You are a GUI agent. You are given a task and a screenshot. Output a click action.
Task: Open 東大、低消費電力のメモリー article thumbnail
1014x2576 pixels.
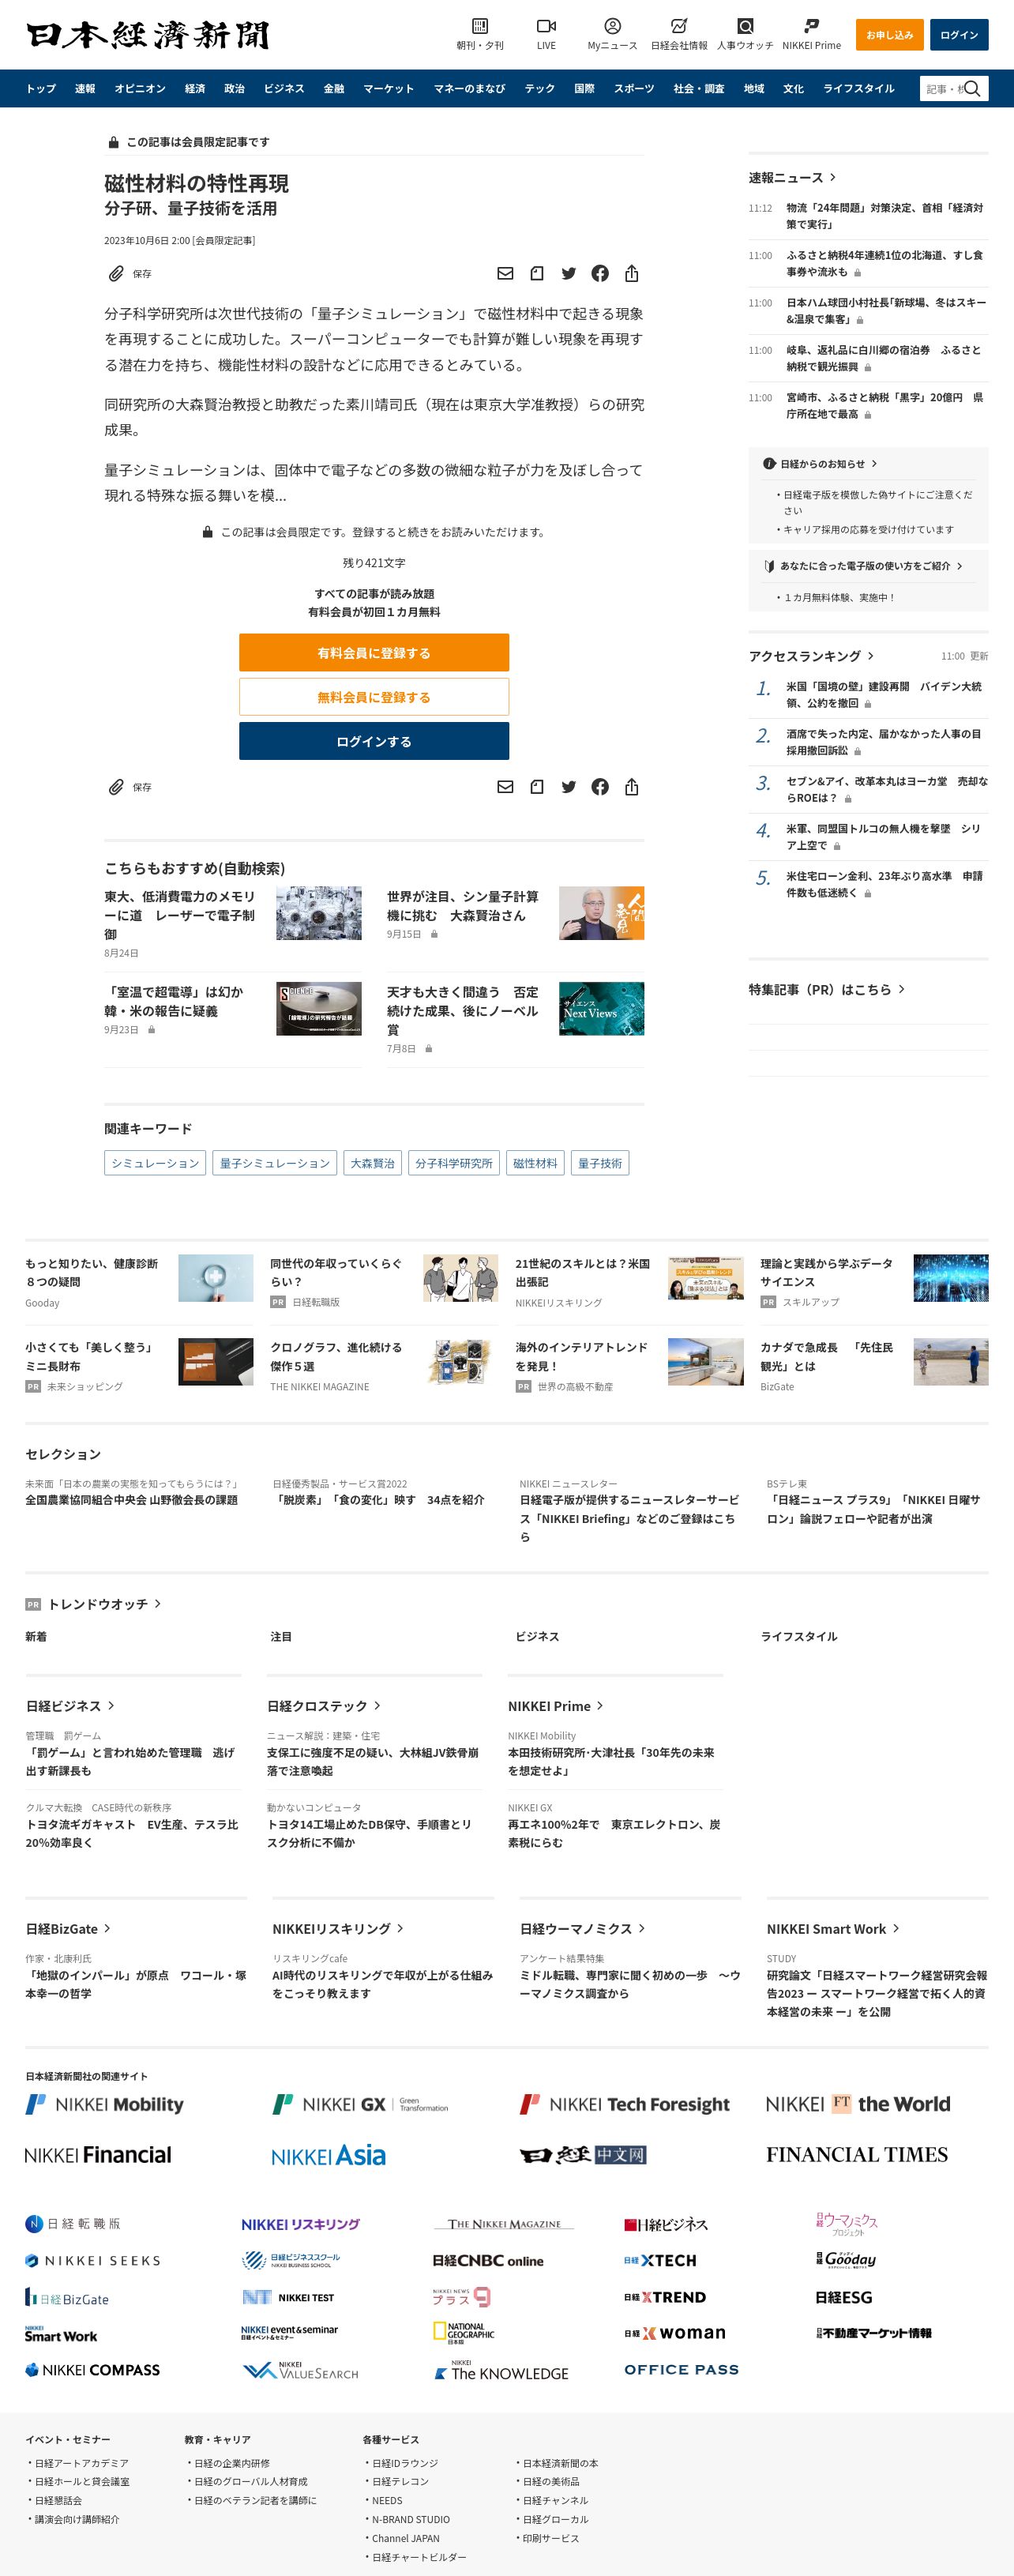[x=319, y=913]
